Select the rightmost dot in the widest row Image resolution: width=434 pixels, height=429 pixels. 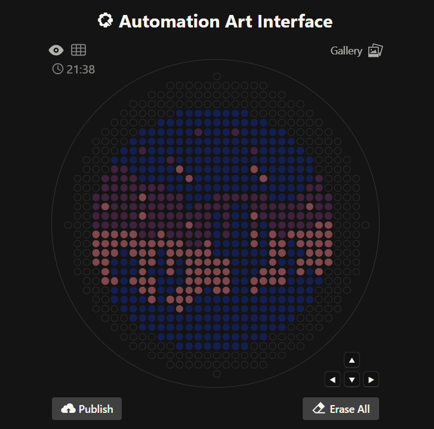365,225
